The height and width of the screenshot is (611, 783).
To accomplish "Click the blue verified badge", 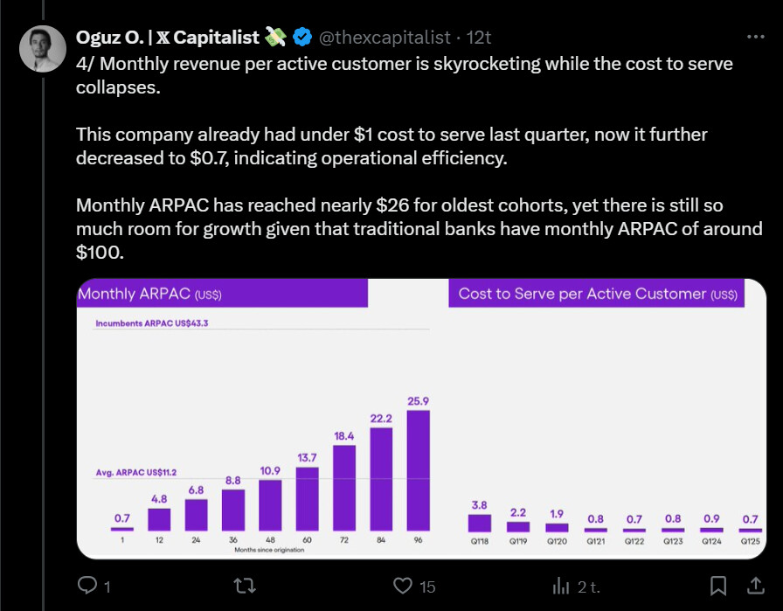I will coord(302,37).
